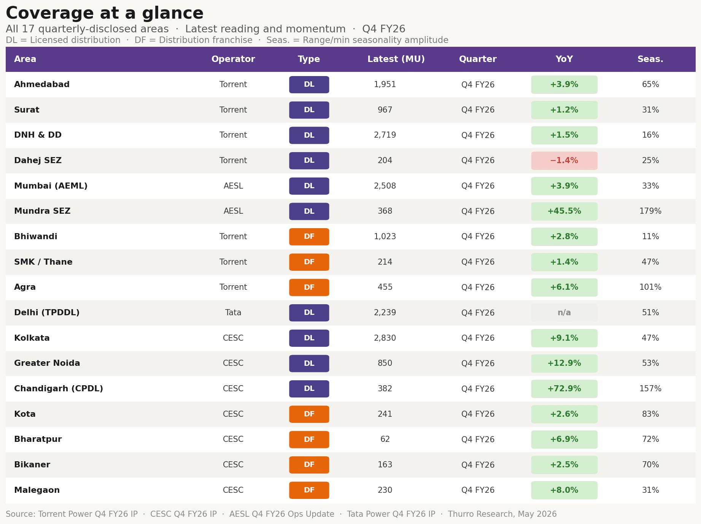
Task: Click the Type column header
Action: (x=309, y=59)
